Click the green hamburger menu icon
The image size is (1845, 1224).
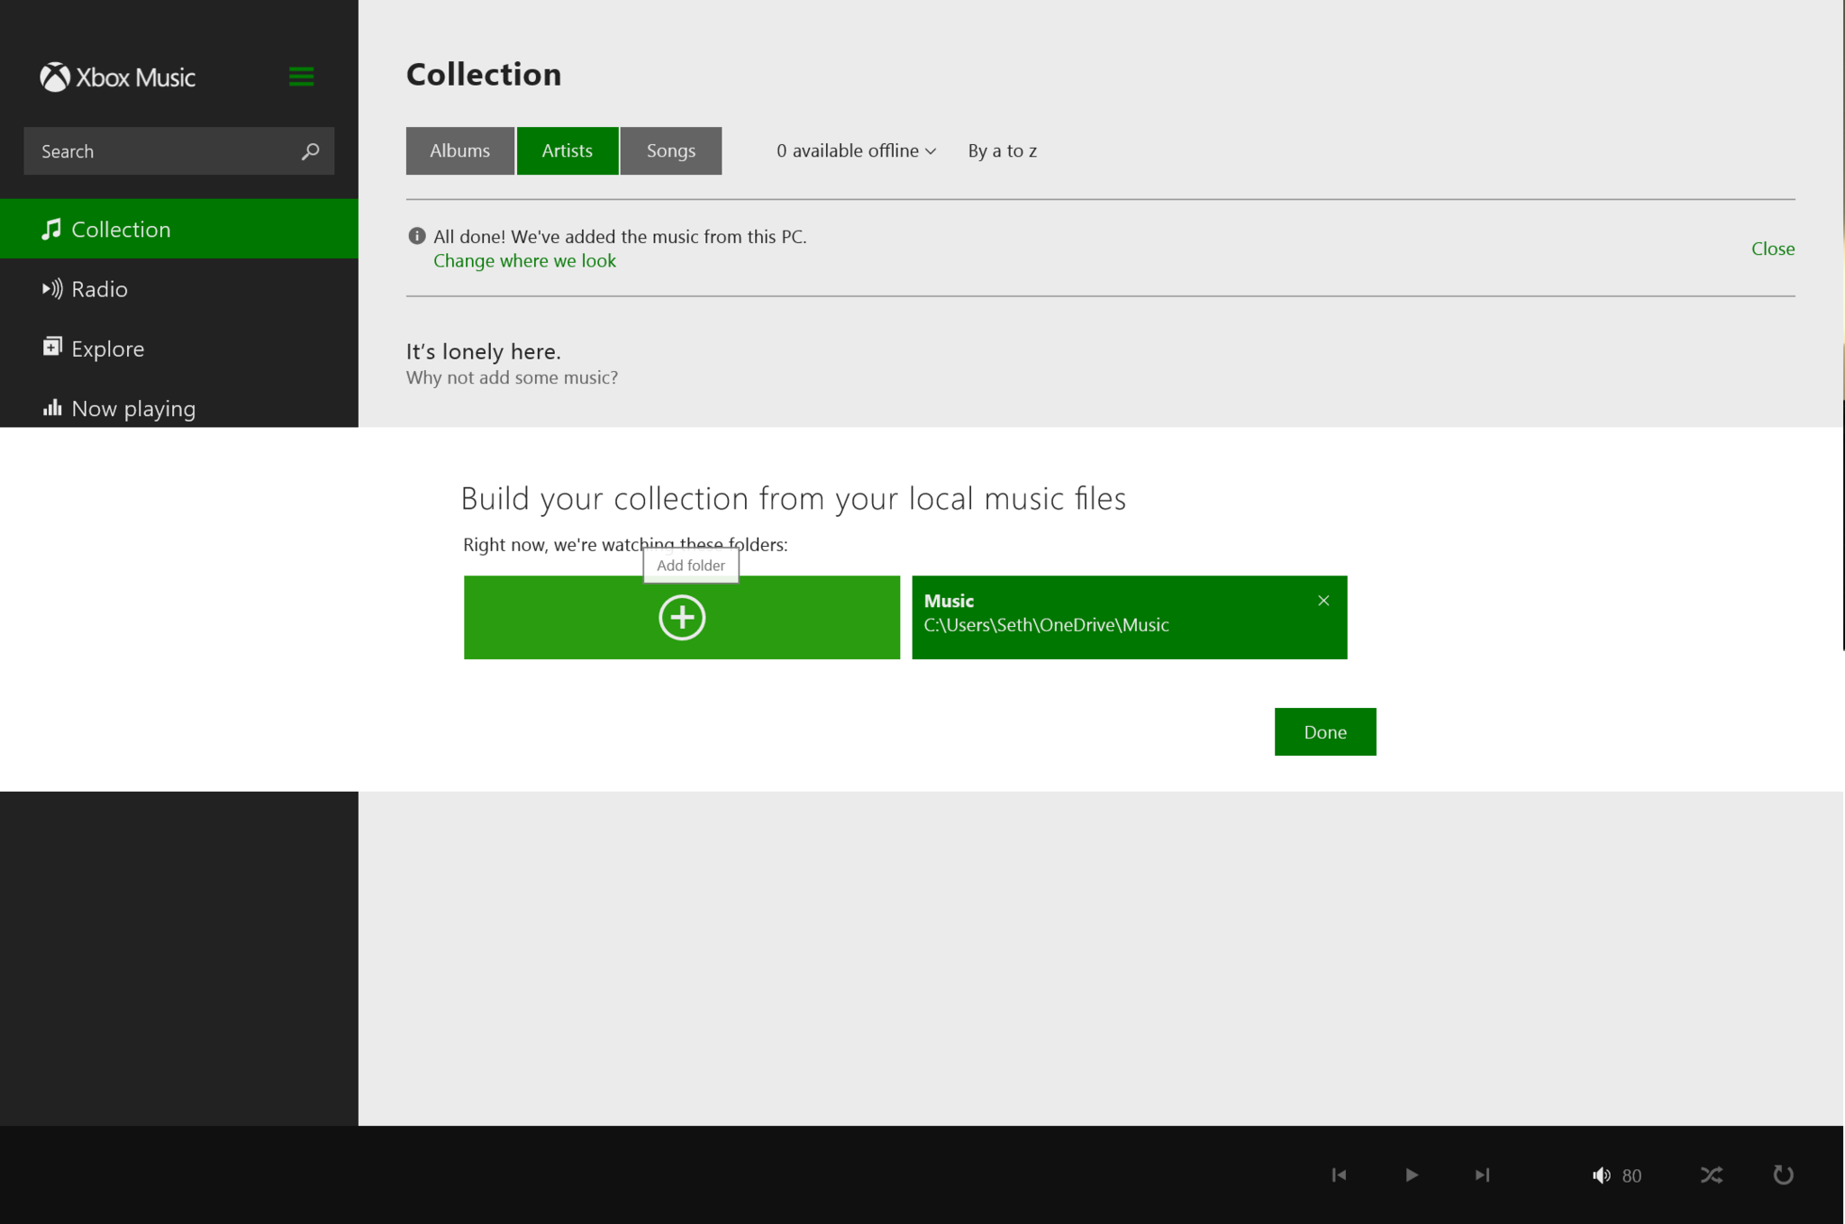click(x=301, y=77)
